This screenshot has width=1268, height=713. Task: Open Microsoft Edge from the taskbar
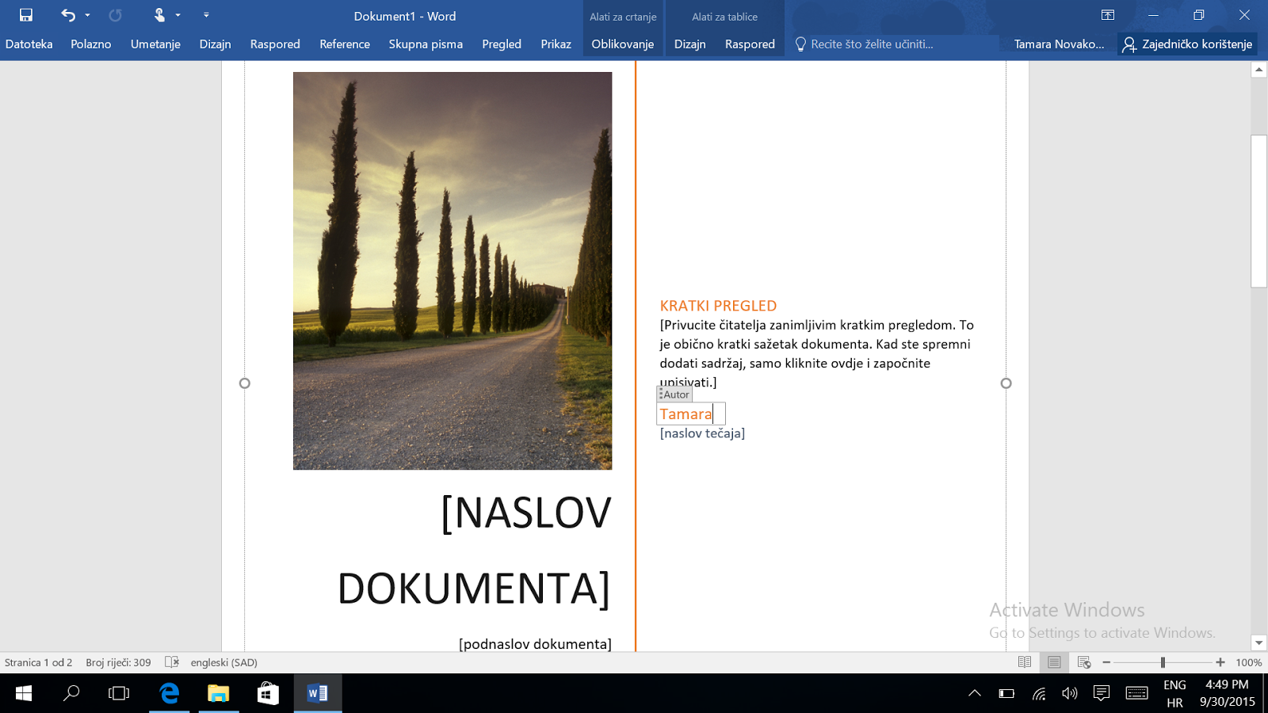pyautogui.click(x=170, y=693)
